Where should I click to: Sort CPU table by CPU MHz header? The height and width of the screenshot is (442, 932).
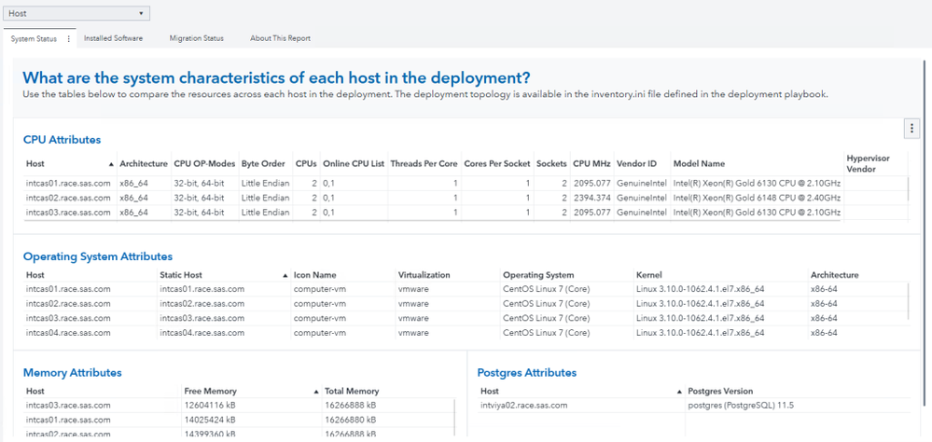(x=591, y=164)
